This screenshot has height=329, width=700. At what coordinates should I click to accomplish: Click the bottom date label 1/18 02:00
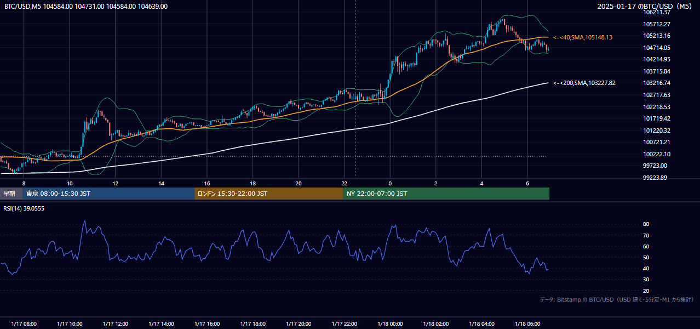coord(436,324)
